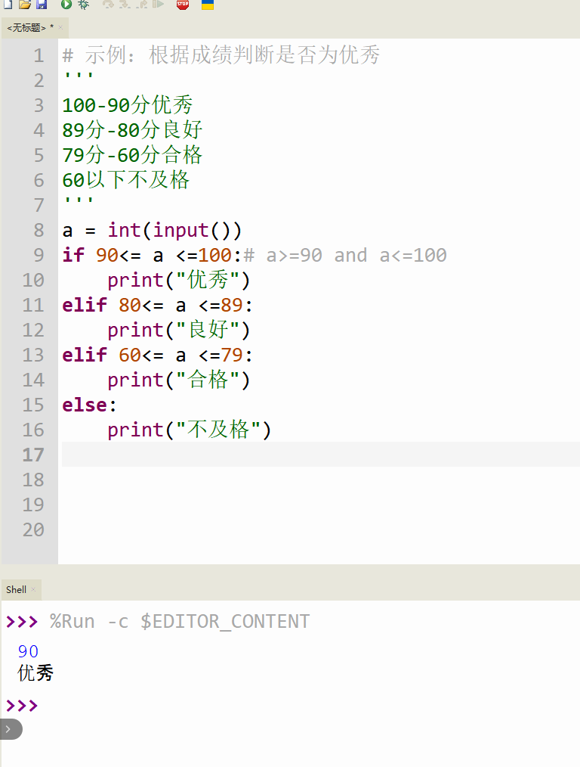Click the Resume execution icon

(158, 5)
